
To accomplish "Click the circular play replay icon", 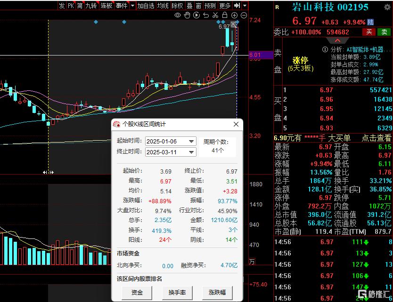I will click(x=196, y=15).
